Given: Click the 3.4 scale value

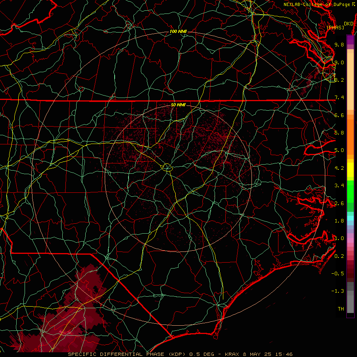Looking at the screenshot, I should 339,186.
